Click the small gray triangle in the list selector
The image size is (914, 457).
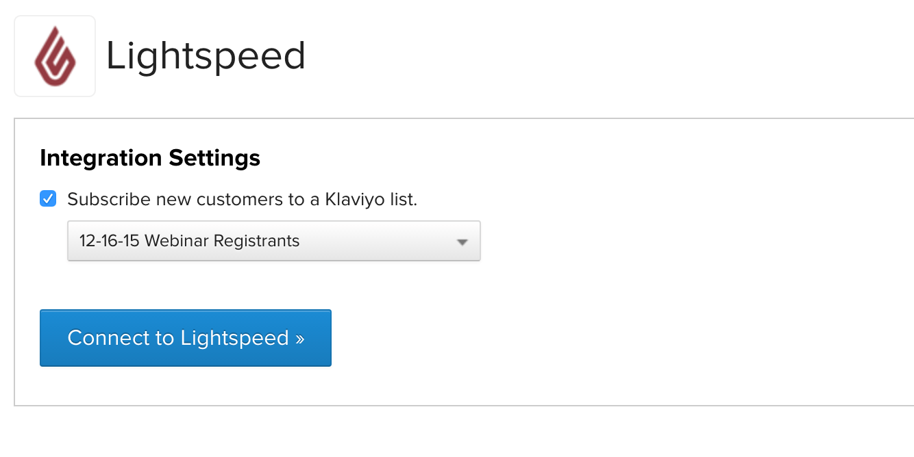point(462,241)
